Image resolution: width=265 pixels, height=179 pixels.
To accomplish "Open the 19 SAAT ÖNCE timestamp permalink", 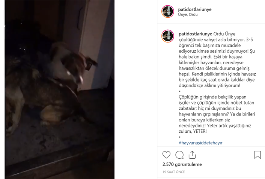I will coord(173,172).
